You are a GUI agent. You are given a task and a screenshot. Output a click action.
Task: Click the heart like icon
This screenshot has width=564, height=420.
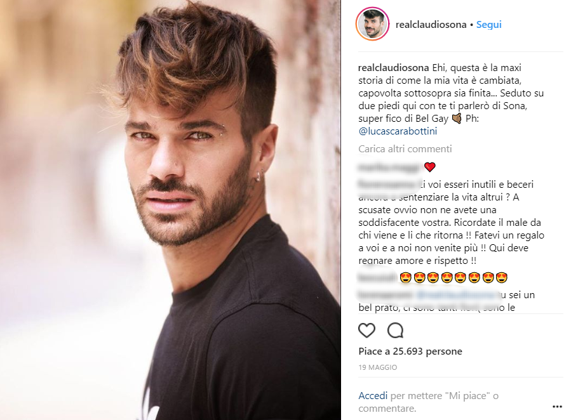tap(367, 330)
